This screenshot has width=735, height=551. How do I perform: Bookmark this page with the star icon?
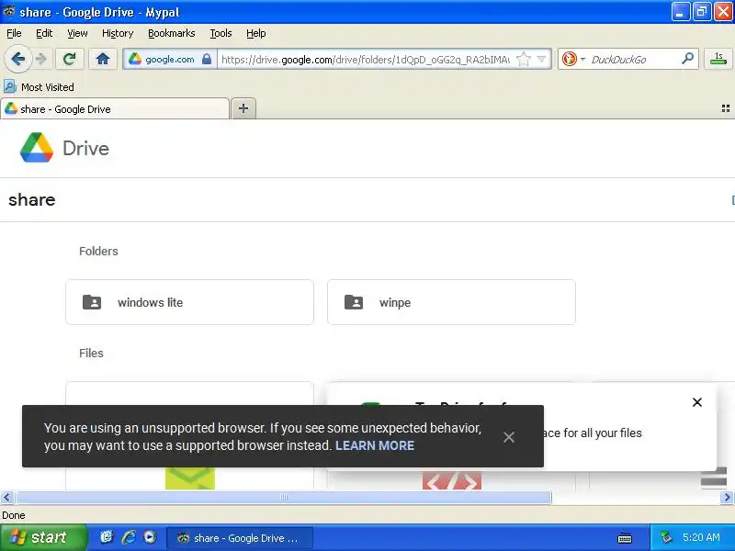tap(524, 60)
